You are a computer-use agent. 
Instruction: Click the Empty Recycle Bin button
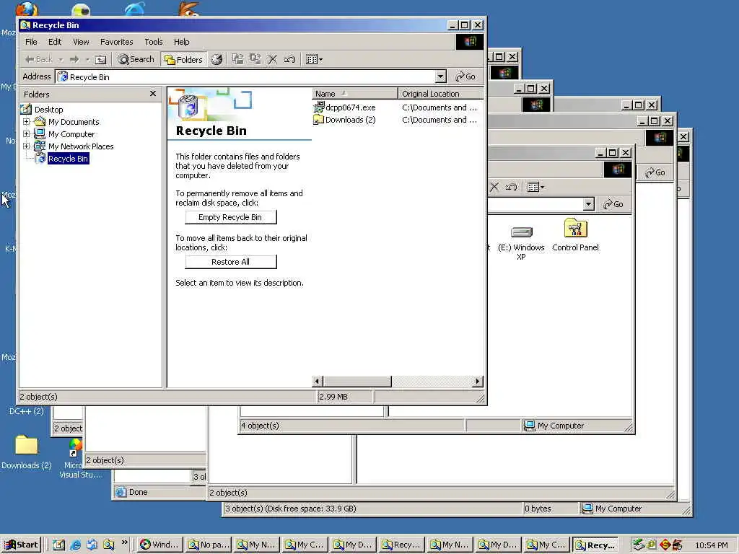tap(230, 217)
